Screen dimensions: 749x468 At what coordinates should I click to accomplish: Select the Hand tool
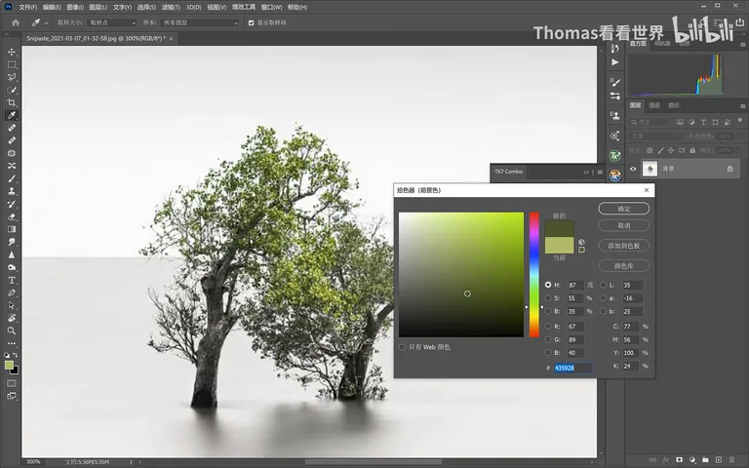[x=12, y=318]
